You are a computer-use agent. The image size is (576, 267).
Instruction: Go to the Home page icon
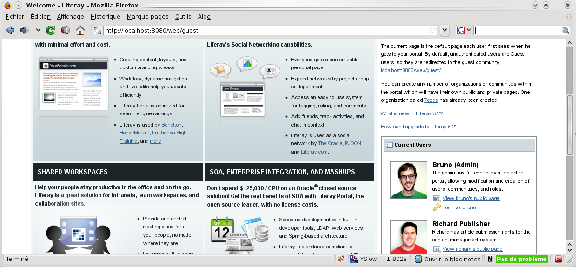[x=80, y=30]
